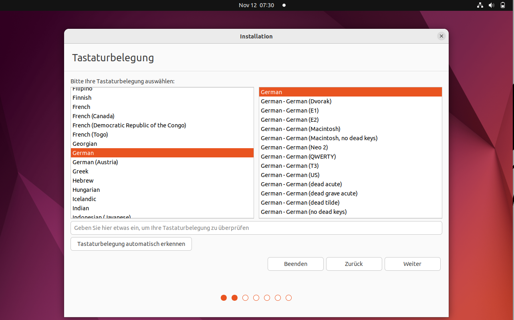Select German - German (QWERTY) variant
The width and height of the screenshot is (514, 320).
coord(298,157)
